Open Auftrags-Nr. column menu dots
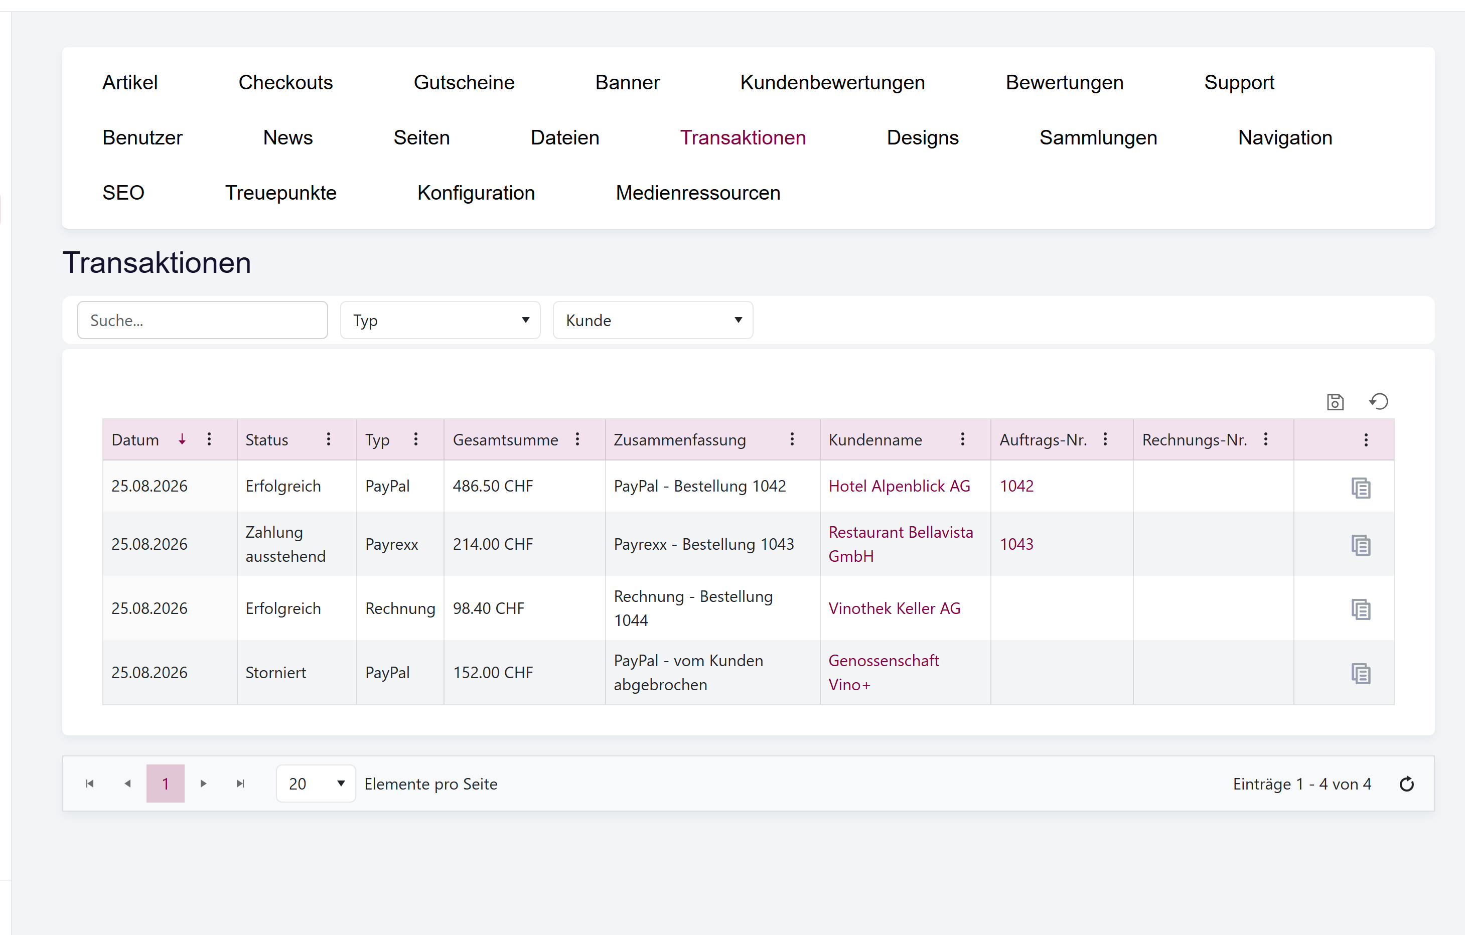This screenshot has height=935, width=1465. click(1105, 439)
